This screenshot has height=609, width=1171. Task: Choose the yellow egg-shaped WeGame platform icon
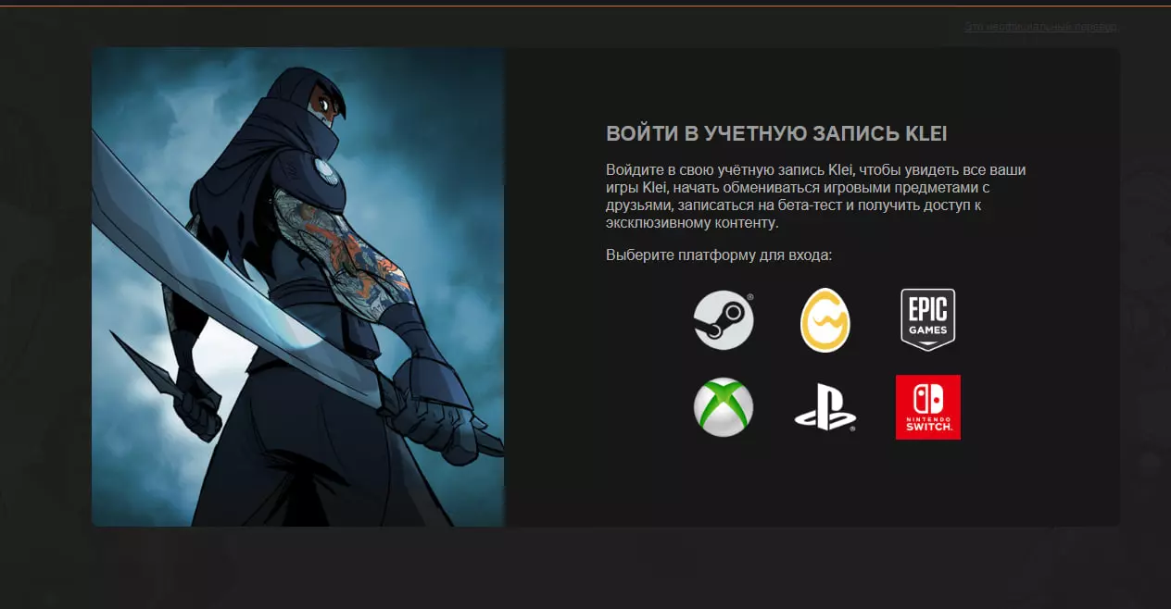pos(825,320)
